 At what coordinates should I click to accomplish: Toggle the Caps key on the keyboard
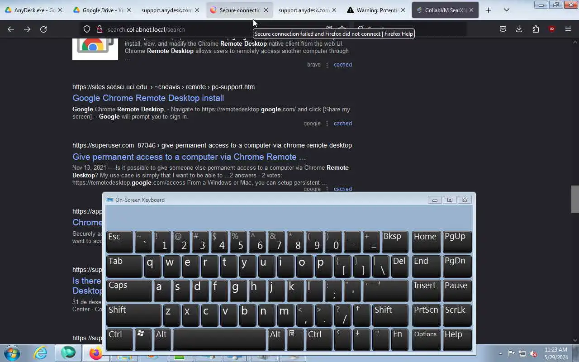129,291
